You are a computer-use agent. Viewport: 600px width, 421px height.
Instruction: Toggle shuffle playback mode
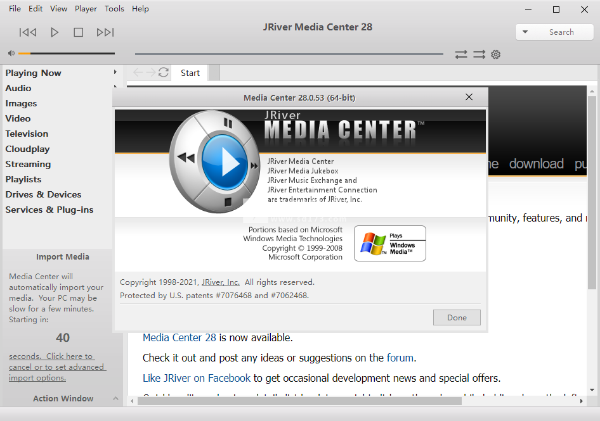tap(479, 54)
